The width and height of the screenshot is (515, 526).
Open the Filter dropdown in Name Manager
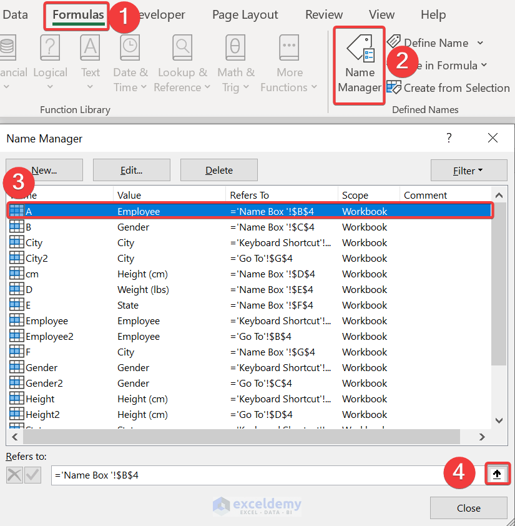469,170
